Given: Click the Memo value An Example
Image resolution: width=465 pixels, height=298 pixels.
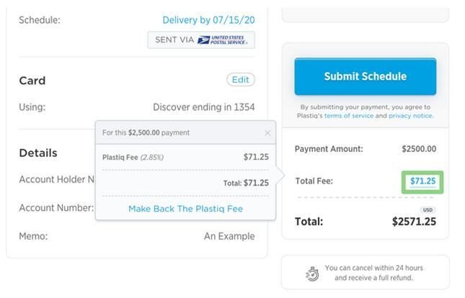Looking at the screenshot, I should click(229, 235).
